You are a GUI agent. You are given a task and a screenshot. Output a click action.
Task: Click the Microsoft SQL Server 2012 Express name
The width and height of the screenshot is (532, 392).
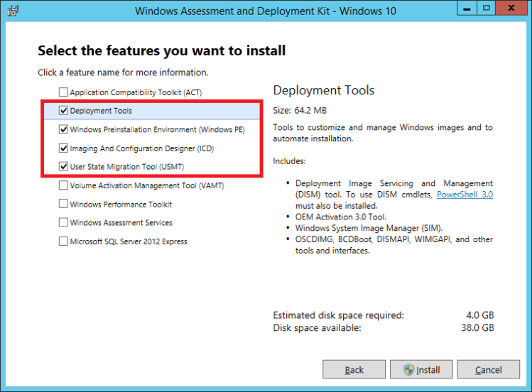coord(129,241)
